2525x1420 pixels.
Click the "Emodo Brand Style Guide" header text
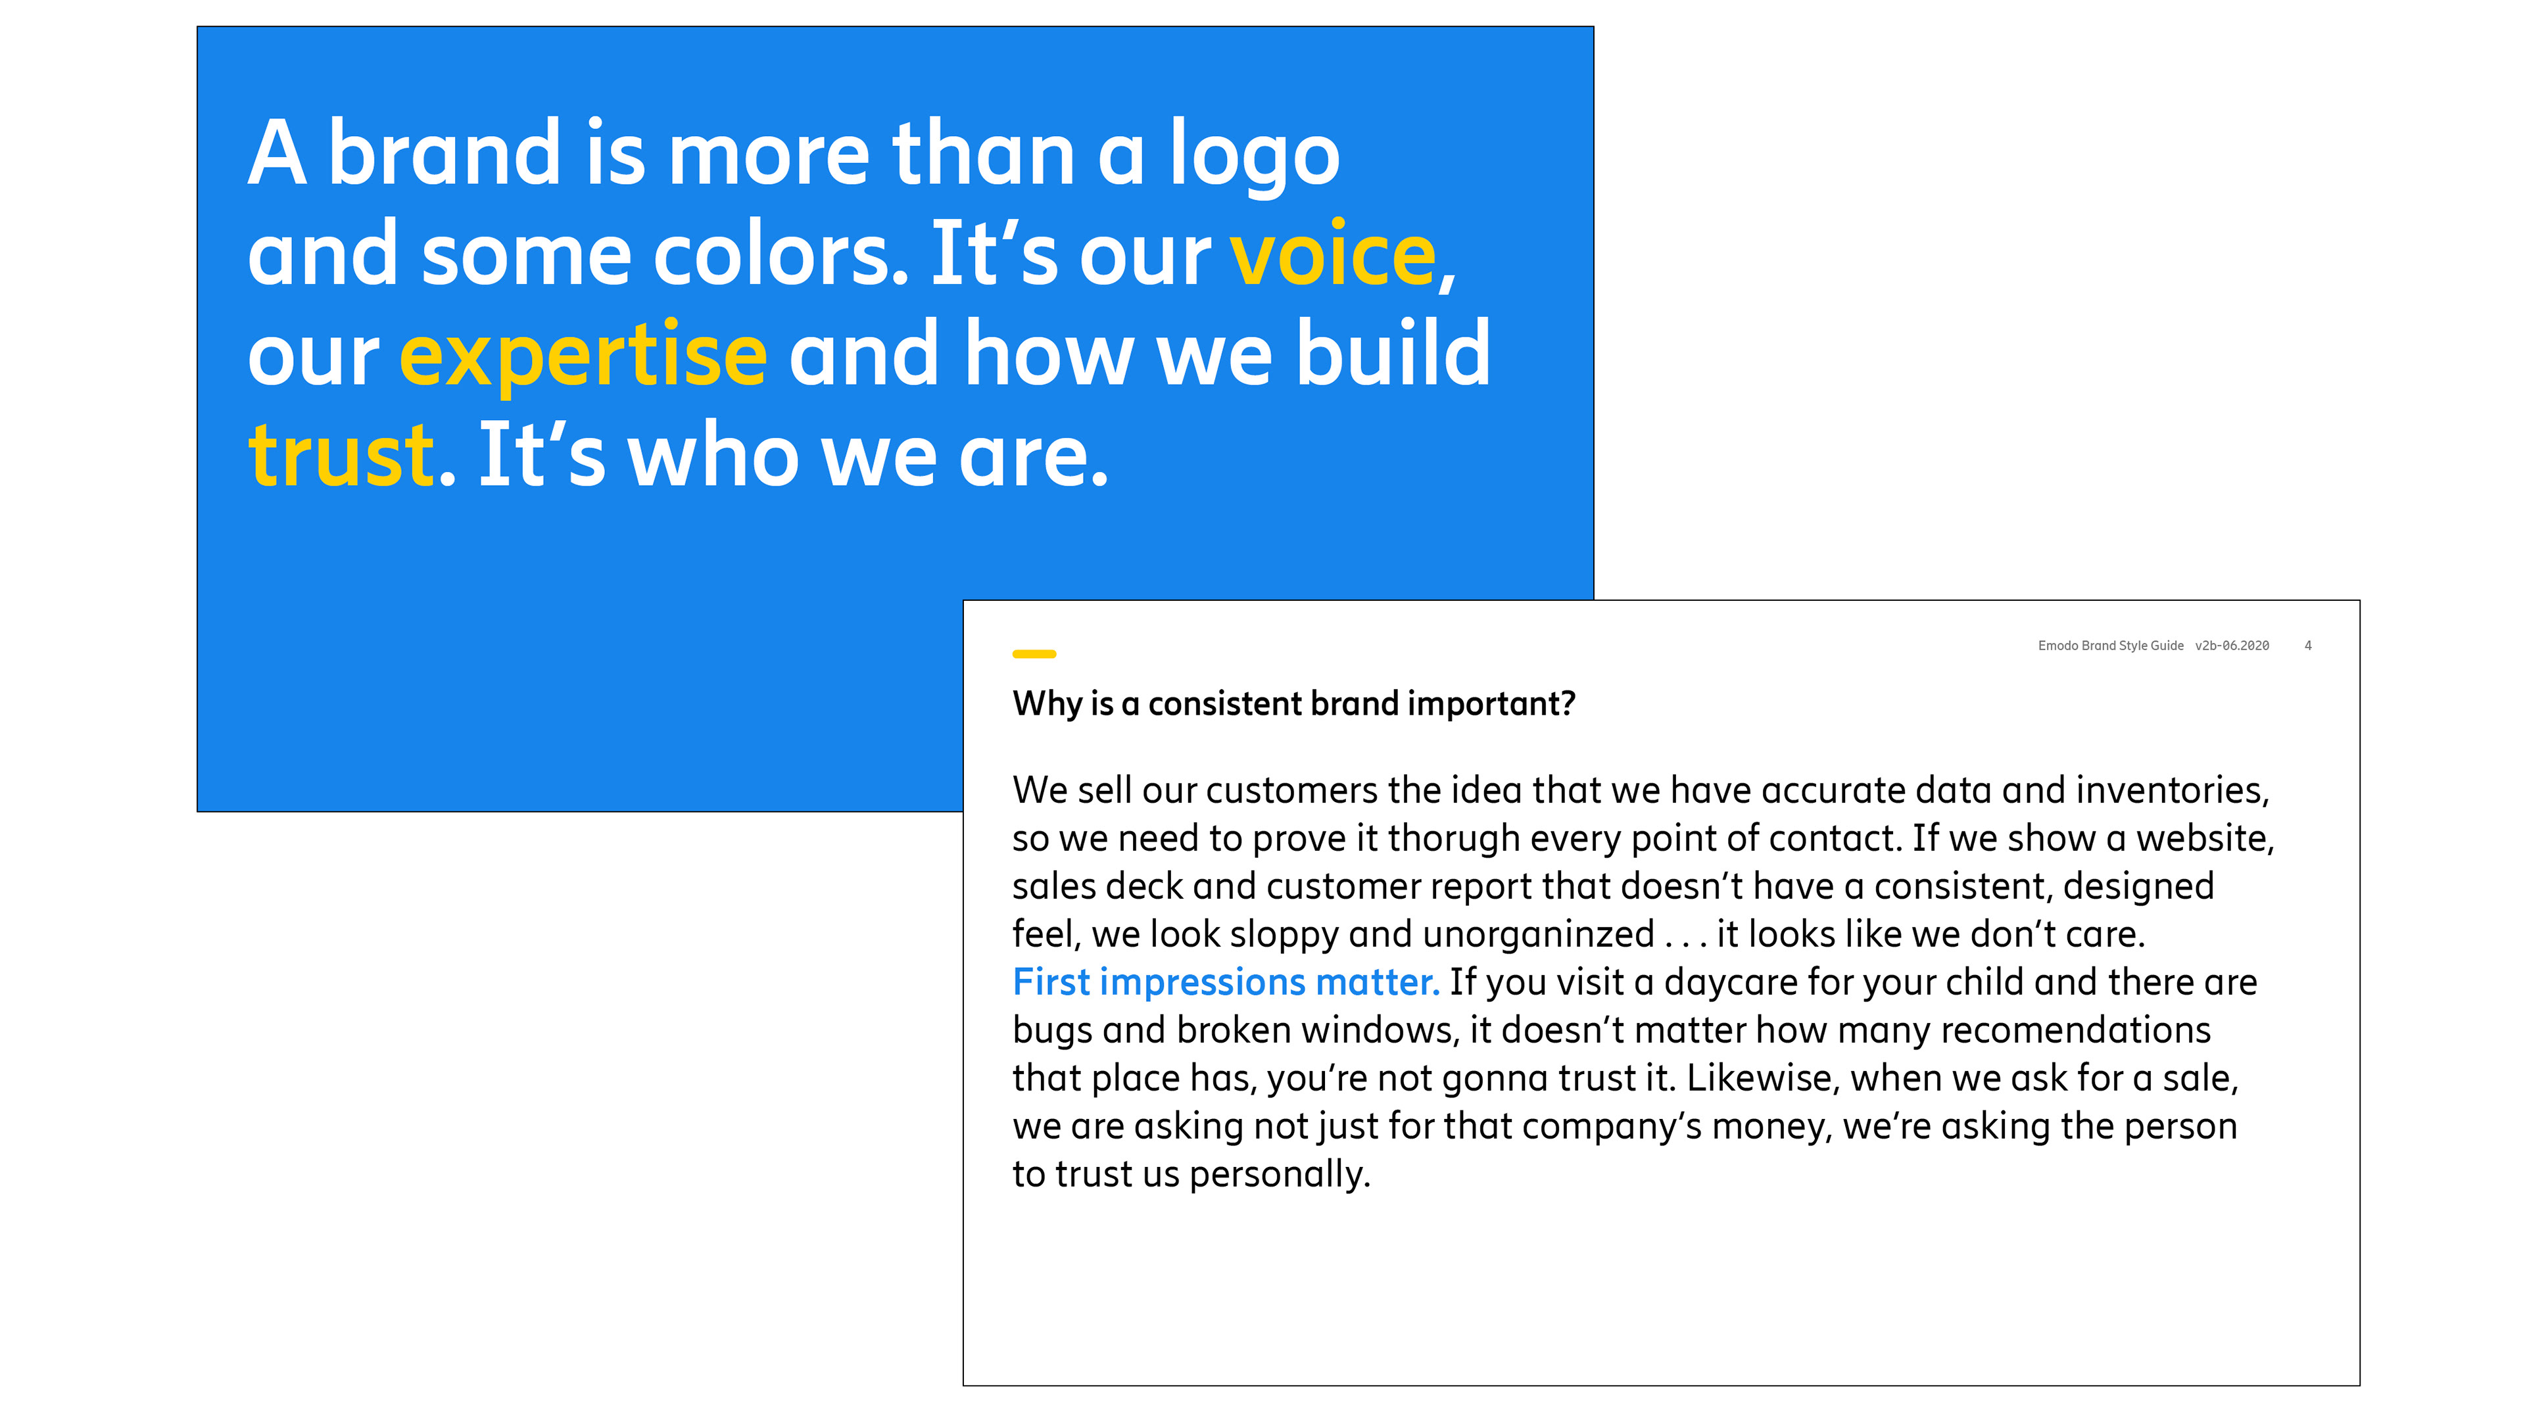(2109, 646)
